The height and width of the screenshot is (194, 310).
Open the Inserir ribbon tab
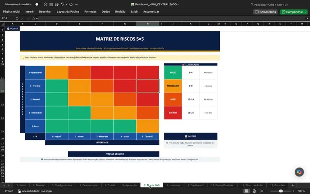pyautogui.click(x=30, y=12)
